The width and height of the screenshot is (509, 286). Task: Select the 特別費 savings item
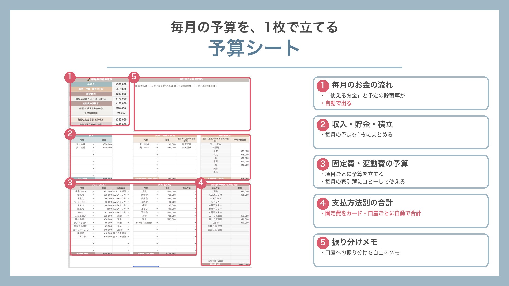pyautogui.click(x=216, y=148)
